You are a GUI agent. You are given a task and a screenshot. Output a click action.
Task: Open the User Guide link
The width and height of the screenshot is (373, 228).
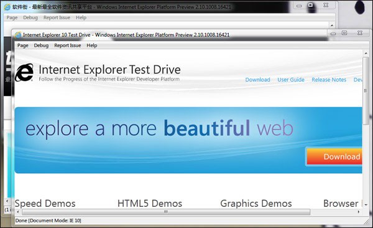(291, 80)
